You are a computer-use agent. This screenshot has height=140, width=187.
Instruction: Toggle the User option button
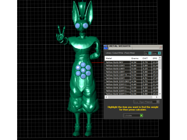(157, 53)
